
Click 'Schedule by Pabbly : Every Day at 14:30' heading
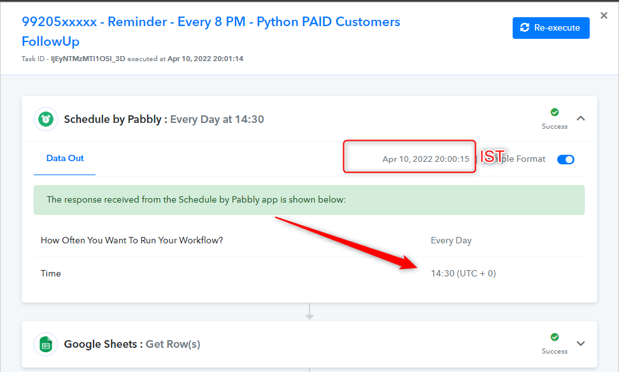pos(164,119)
